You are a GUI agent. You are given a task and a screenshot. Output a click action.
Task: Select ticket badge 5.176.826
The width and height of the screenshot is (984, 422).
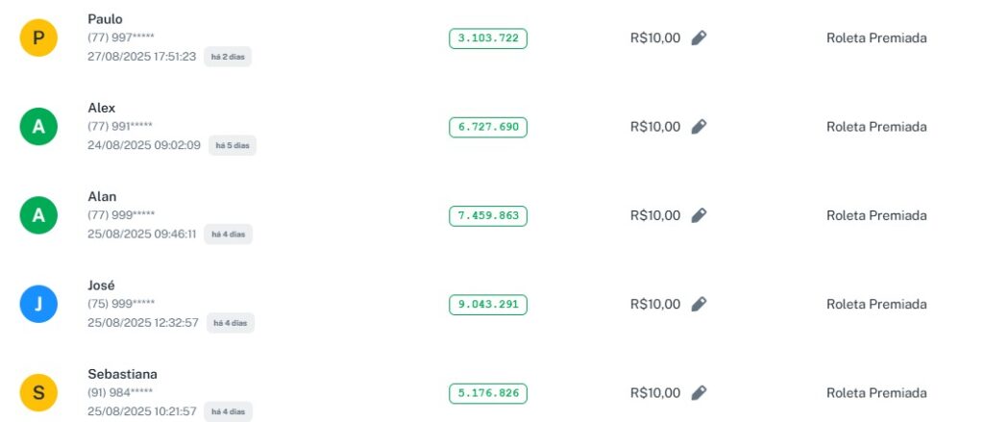click(488, 393)
